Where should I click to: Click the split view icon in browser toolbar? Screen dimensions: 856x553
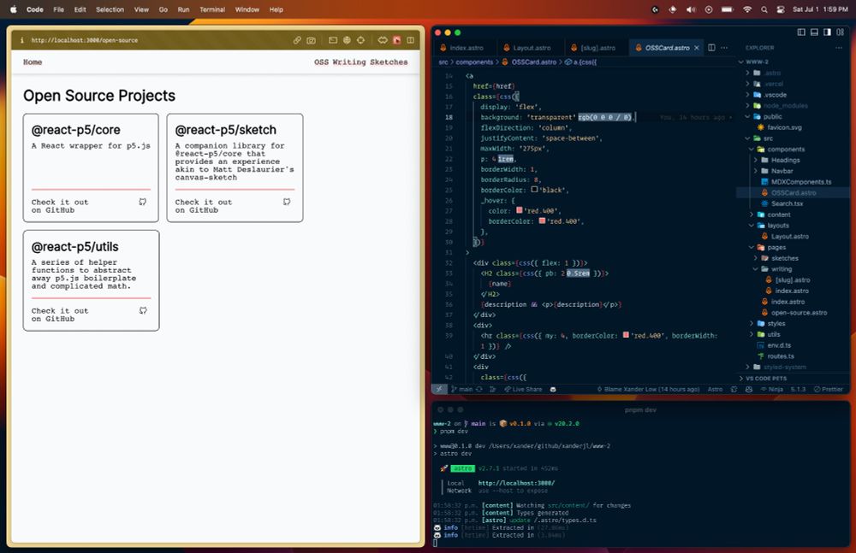(410, 40)
